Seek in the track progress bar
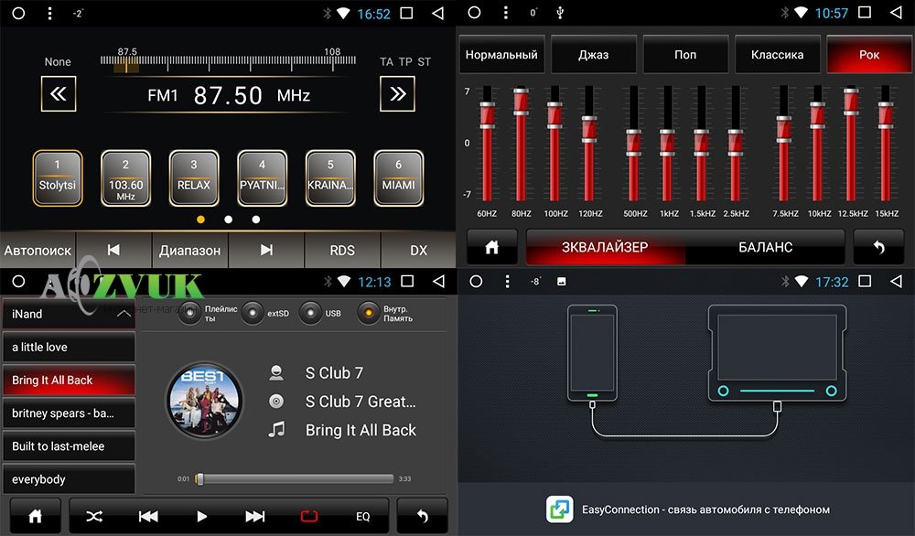 pyautogui.click(x=295, y=479)
